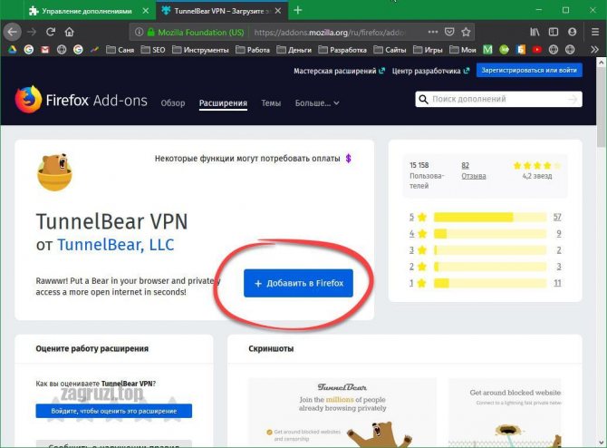The image size is (607, 448).
Task: Open the 82 Отзыва reviews link
Action: (474, 170)
